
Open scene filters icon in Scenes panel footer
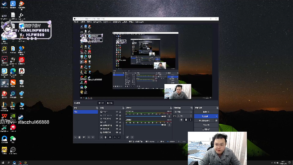click(84, 137)
